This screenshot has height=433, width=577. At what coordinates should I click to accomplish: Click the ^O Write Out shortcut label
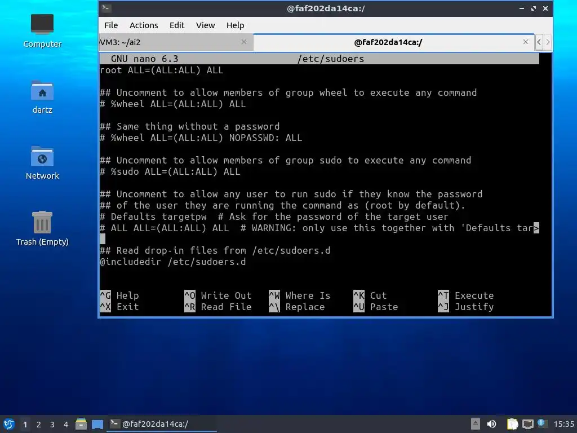tap(218, 295)
